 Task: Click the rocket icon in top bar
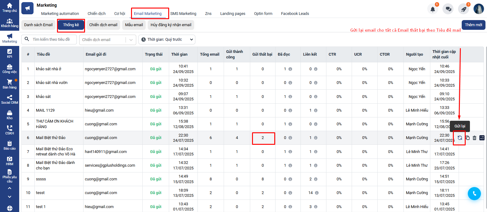(x=464, y=9)
